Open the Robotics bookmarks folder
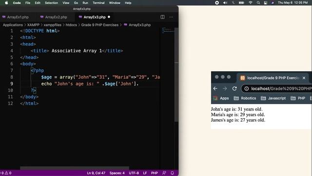 point(245,98)
